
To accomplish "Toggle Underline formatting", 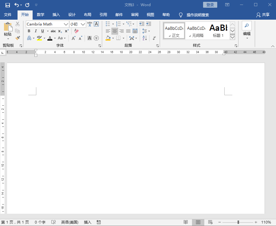I will [42, 31].
